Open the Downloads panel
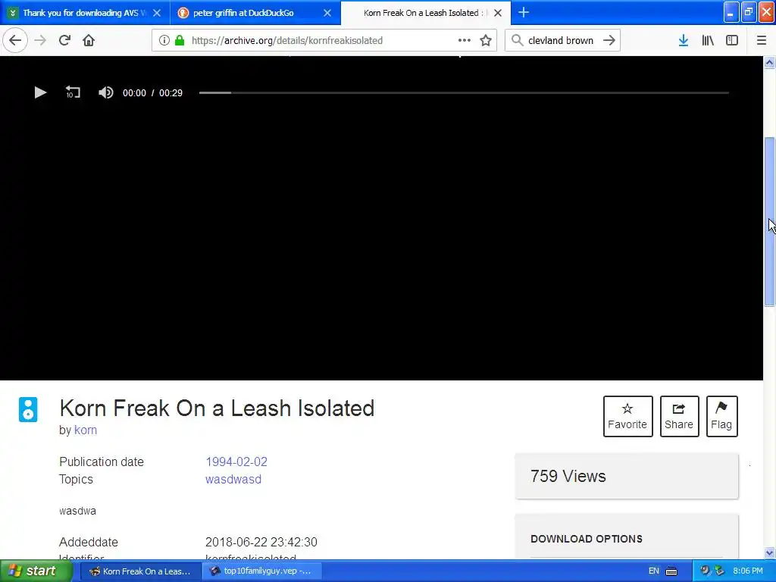The height and width of the screenshot is (582, 776). point(684,40)
